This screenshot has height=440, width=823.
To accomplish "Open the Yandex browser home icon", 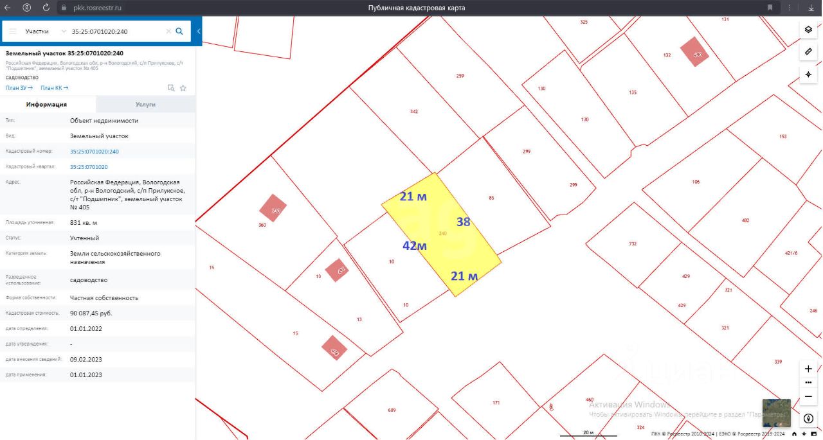I will point(26,8).
